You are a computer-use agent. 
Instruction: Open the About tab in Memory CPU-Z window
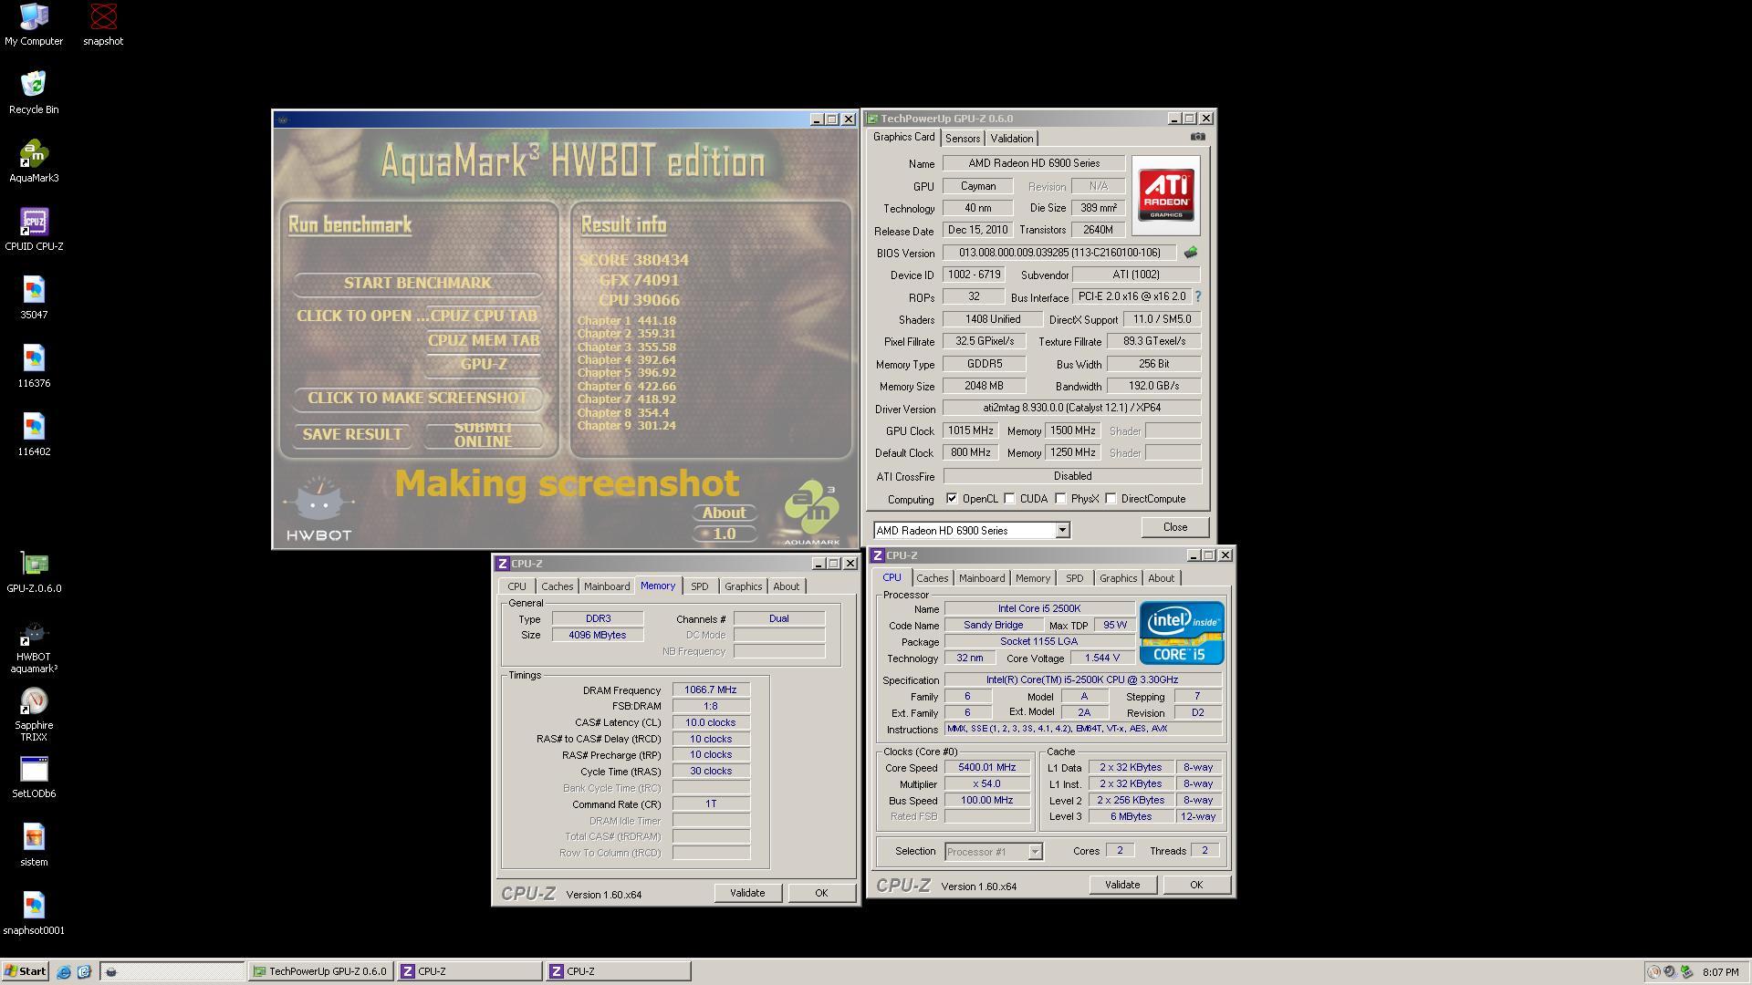(786, 586)
